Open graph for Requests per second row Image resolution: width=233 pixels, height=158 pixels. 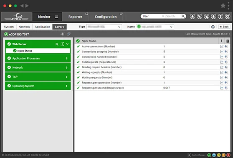pos(222,88)
